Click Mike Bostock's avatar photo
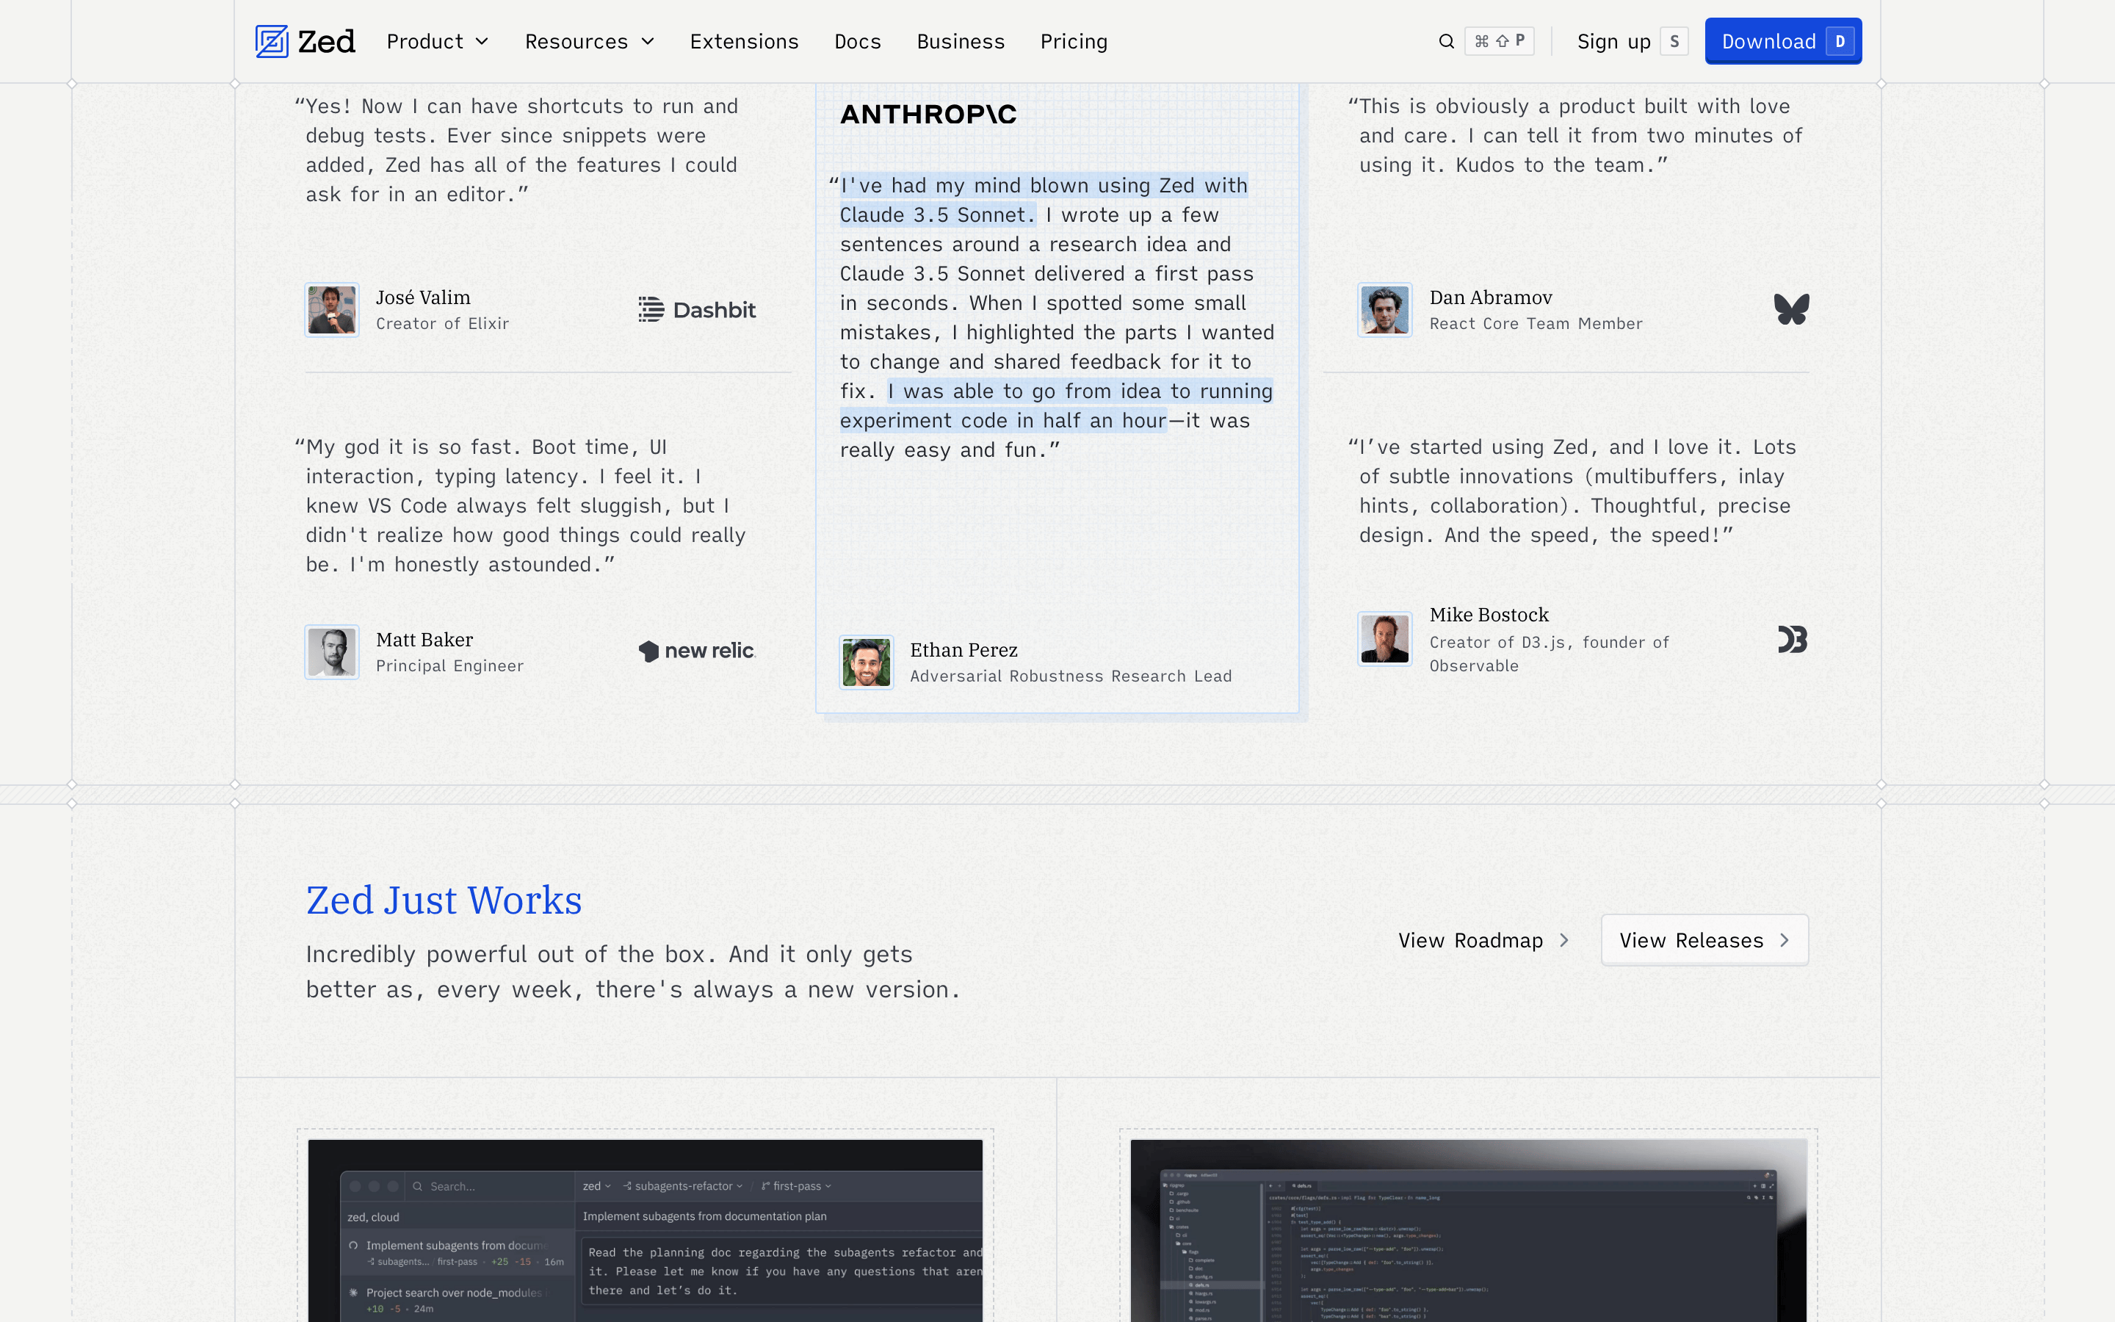 [1384, 639]
